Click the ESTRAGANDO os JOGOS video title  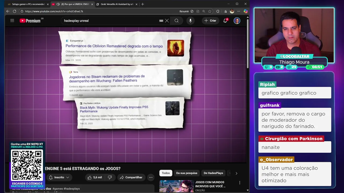[x=83, y=169]
